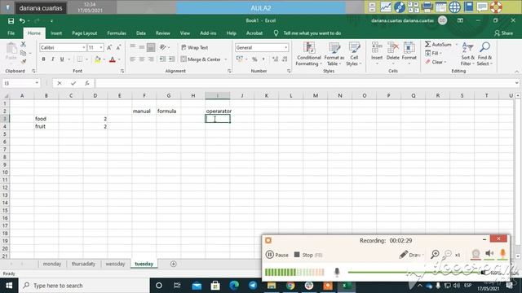Expand the formula bar
The height and width of the screenshot is (293, 522).
(x=516, y=83)
